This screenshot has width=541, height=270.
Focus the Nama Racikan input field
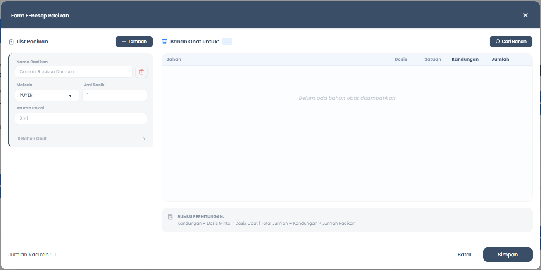point(74,72)
